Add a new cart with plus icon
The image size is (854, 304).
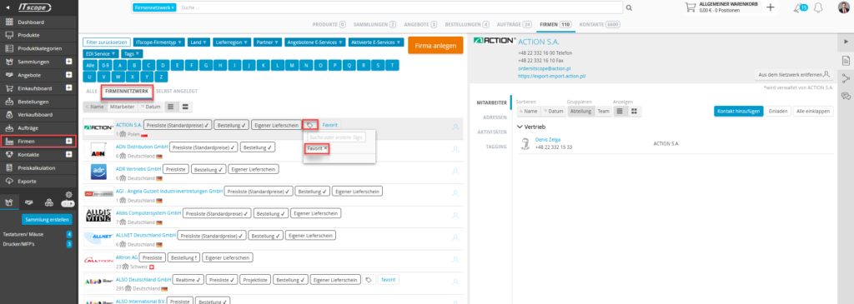click(x=770, y=7)
